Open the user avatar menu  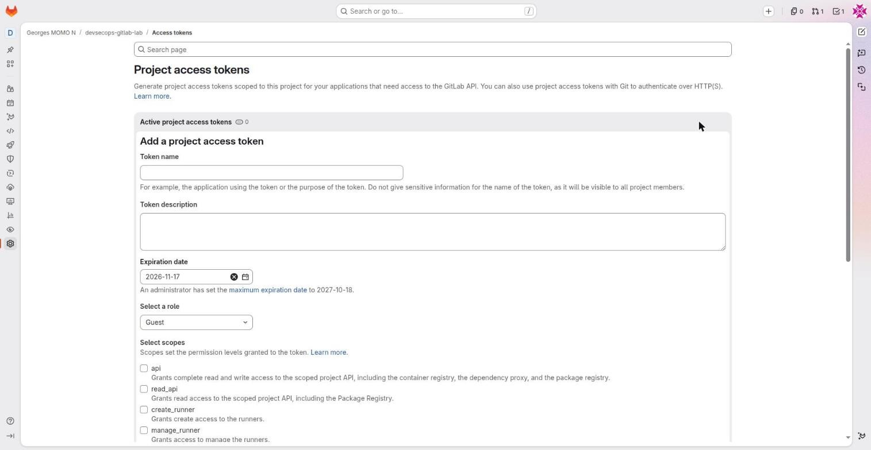[860, 11]
